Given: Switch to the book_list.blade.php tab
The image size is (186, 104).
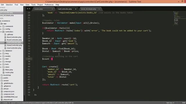Looking at the screenshot, I should [90, 9].
